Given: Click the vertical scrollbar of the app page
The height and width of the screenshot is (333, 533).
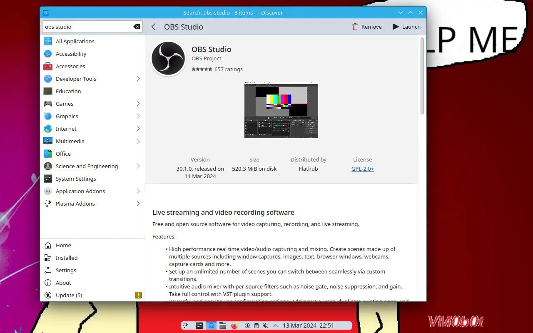Looking at the screenshot, I should click(422, 76).
